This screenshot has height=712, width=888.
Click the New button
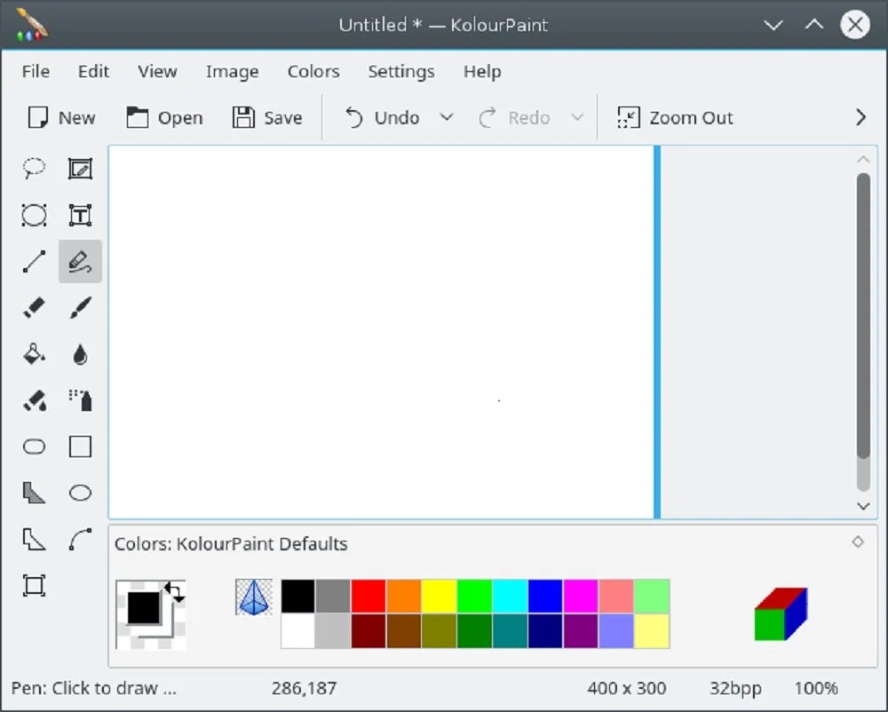coord(61,118)
